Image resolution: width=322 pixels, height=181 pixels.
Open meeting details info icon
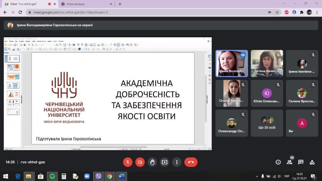click(x=278, y=162)
